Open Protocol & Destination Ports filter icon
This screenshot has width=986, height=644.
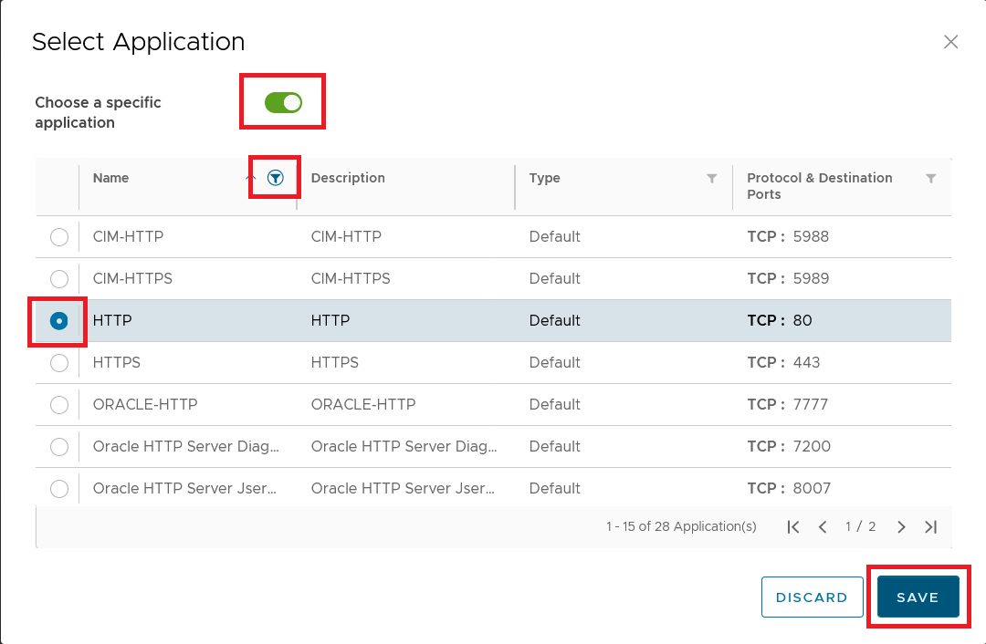click(x=930, y=179)
